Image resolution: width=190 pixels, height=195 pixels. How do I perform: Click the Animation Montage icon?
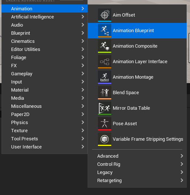[x=105, y=77]
